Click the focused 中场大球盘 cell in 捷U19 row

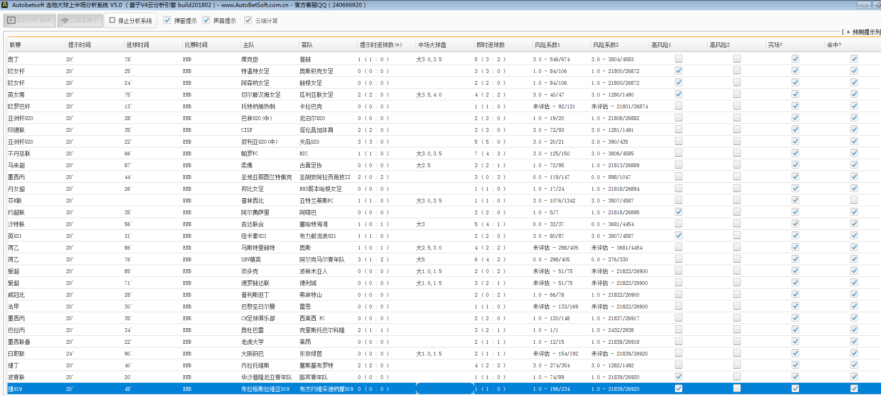444,389
